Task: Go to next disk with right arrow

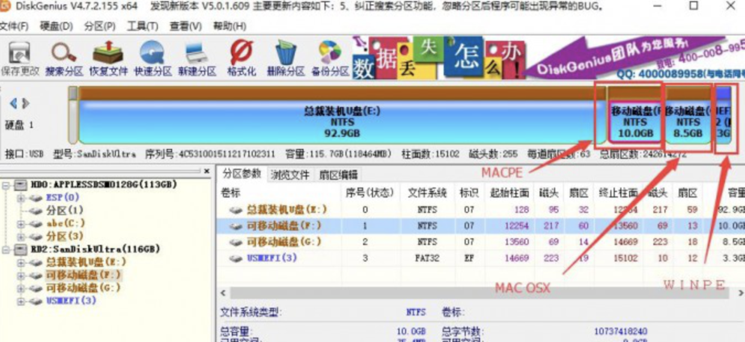Action: coord(26,103)
